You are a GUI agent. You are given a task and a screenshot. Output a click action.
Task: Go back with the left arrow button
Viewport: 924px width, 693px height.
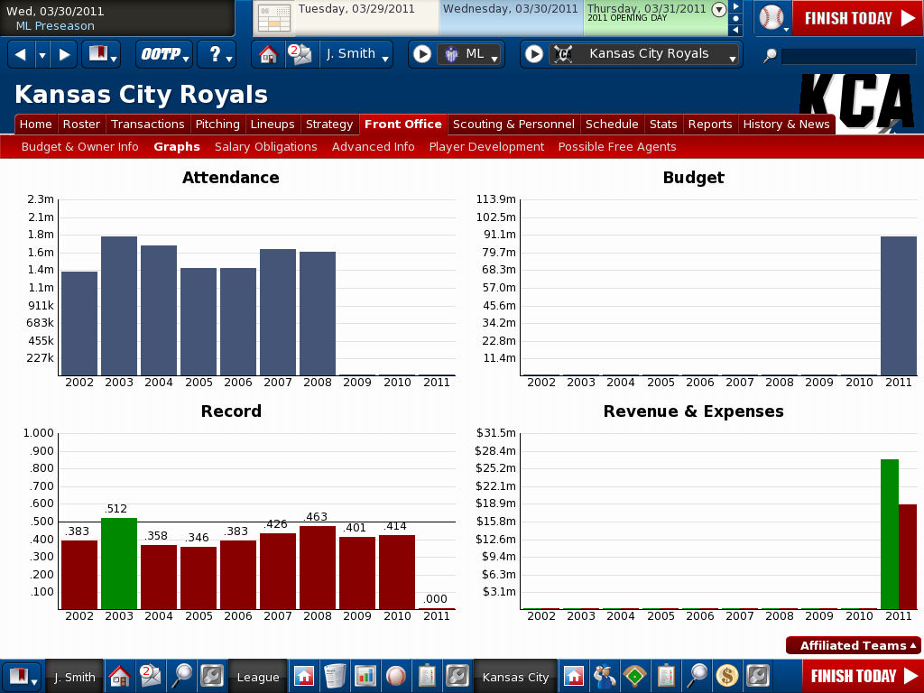click(22, 55)
